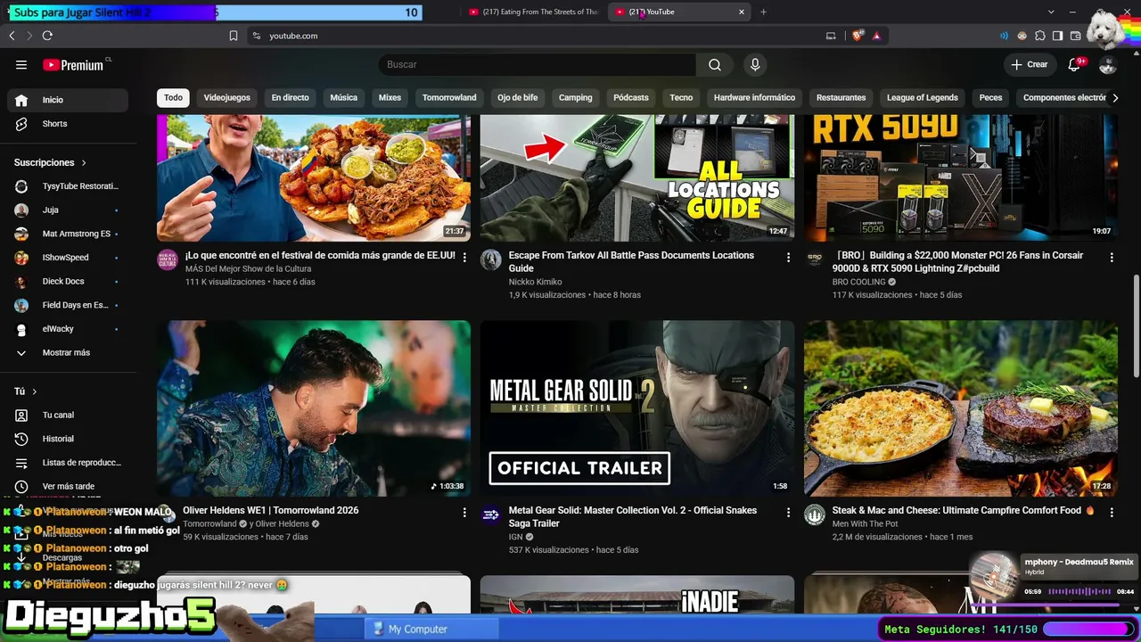
Task: Open the TysyTube Restoration subscription
Action: [67, 186]
